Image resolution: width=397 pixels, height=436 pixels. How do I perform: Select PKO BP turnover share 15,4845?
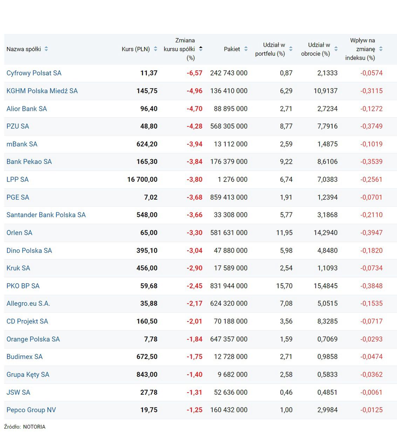[326, 286]
